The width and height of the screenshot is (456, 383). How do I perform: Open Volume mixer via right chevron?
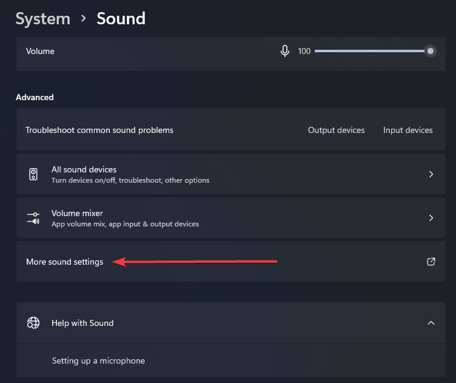coord(431,218)
